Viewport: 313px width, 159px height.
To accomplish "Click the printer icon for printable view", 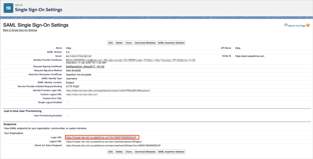I will point(286,25).
